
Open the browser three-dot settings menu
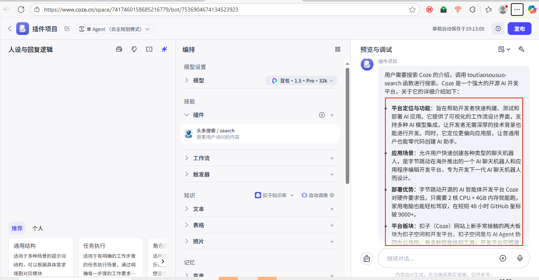coord(517,10)
